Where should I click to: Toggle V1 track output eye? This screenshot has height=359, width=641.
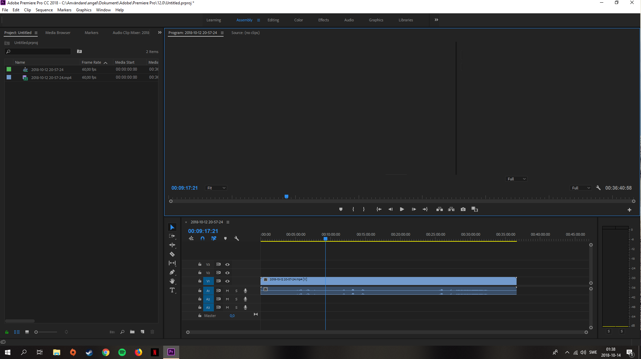(228, 281)
